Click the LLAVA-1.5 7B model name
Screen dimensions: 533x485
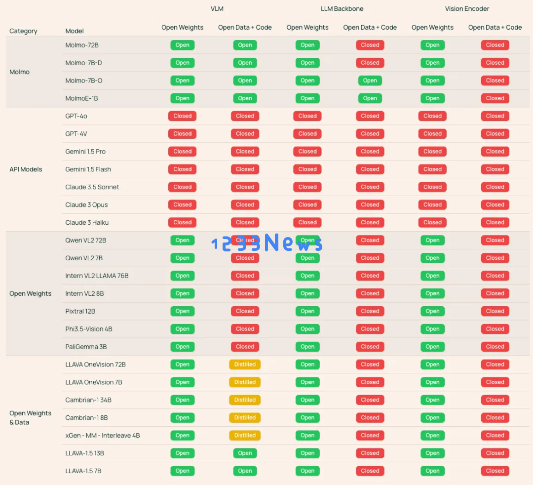(83, 471)
